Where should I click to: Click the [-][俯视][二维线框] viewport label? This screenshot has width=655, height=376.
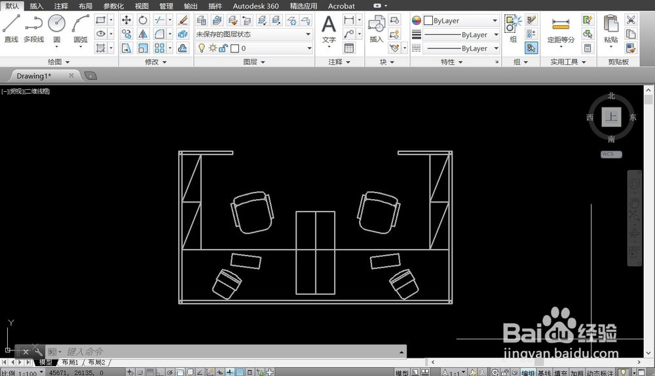click(26, 91)
